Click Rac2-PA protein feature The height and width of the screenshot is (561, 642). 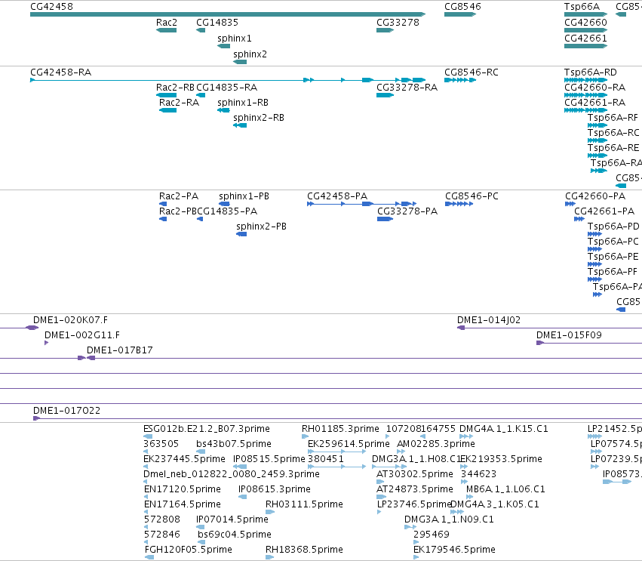163,204
